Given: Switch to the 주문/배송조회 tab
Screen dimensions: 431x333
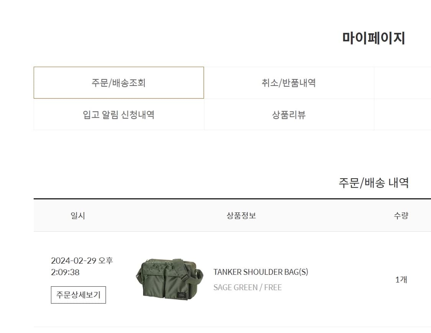Looking at the screenshot, I should click(118, 82).
